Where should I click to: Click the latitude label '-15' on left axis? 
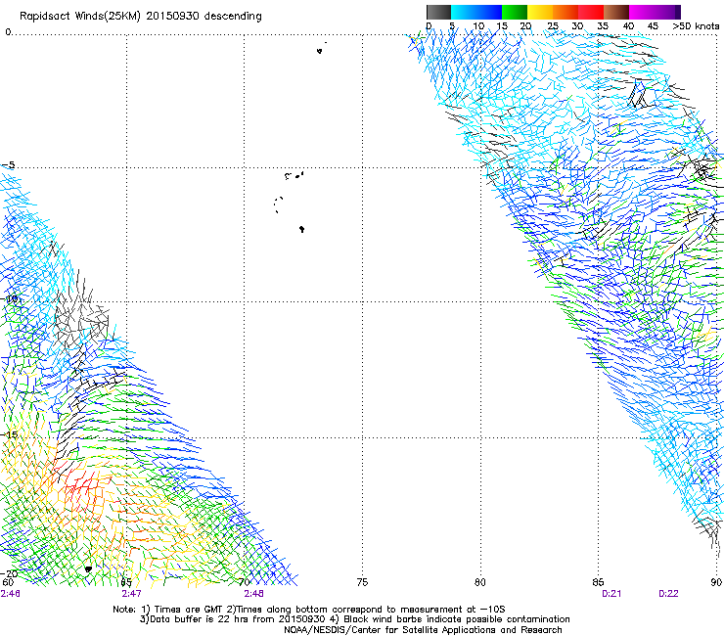[10, 434]
